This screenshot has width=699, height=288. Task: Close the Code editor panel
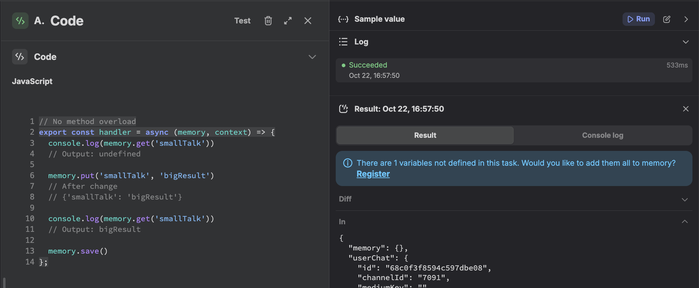[x=308, y=21]
